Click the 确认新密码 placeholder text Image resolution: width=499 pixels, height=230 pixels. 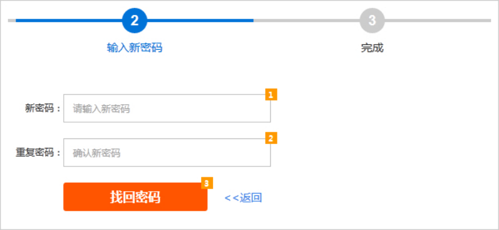[x=97, y=153]
